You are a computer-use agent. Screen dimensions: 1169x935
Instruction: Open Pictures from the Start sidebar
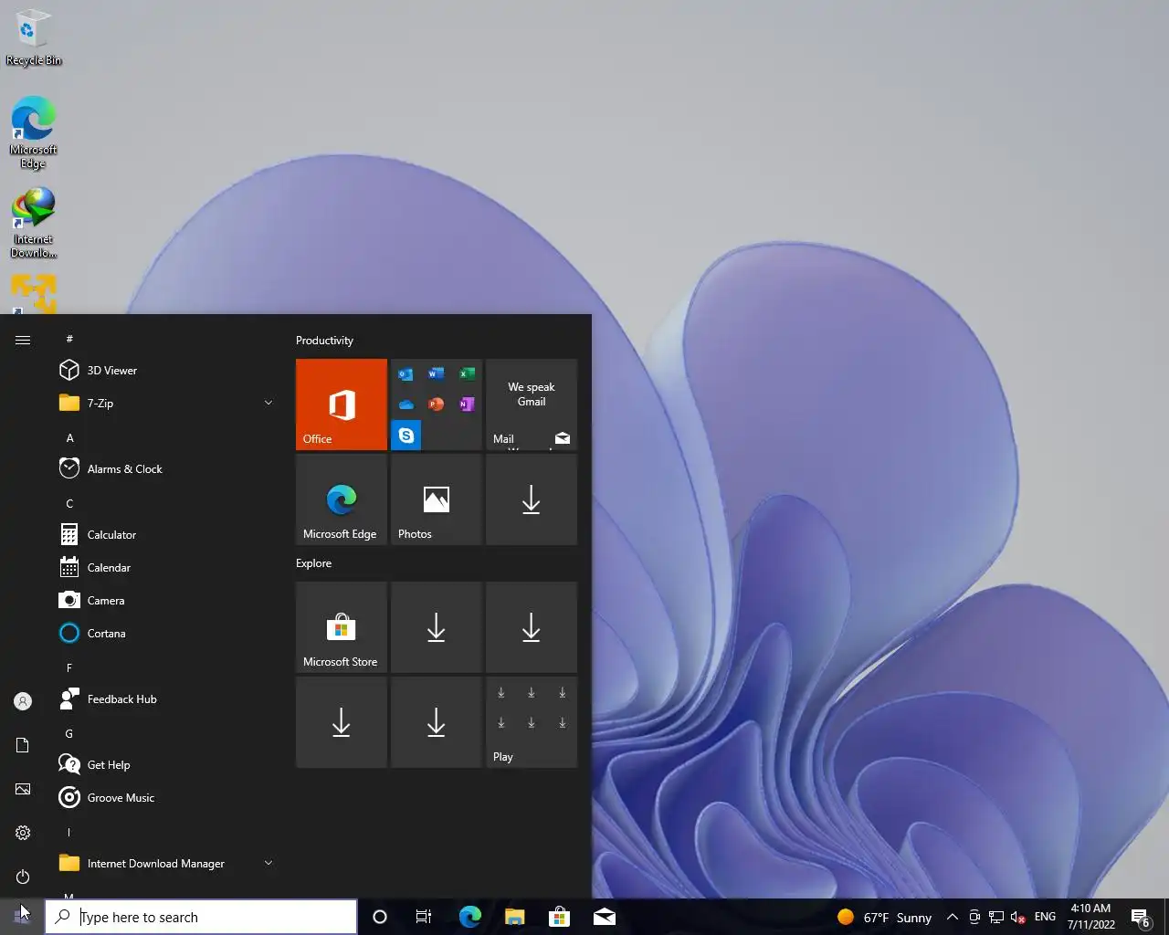tap(23, 789)
